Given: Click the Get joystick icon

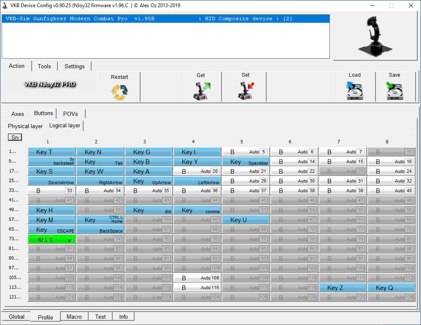Looking at the screenshot, I should [x=202, y=91].
